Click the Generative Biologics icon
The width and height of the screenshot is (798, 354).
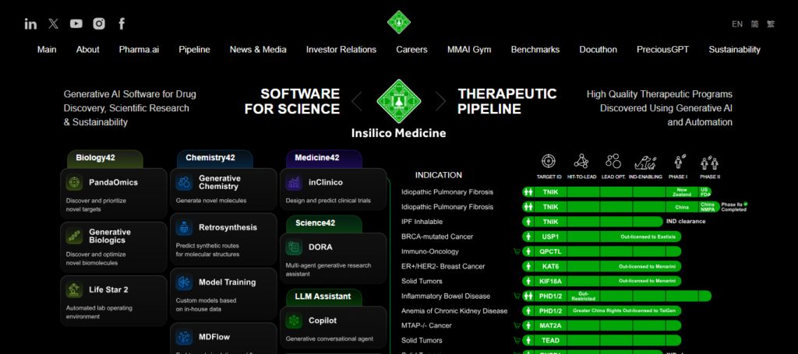74,236
